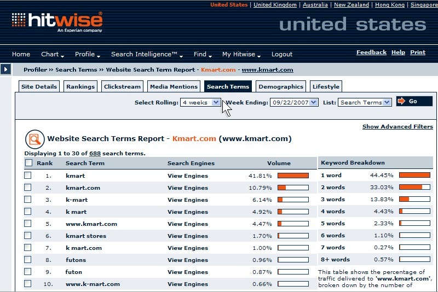This screenshot has height=292, width=438.
Task: Select the k mart row checkbox
Action: pos(27,212)
